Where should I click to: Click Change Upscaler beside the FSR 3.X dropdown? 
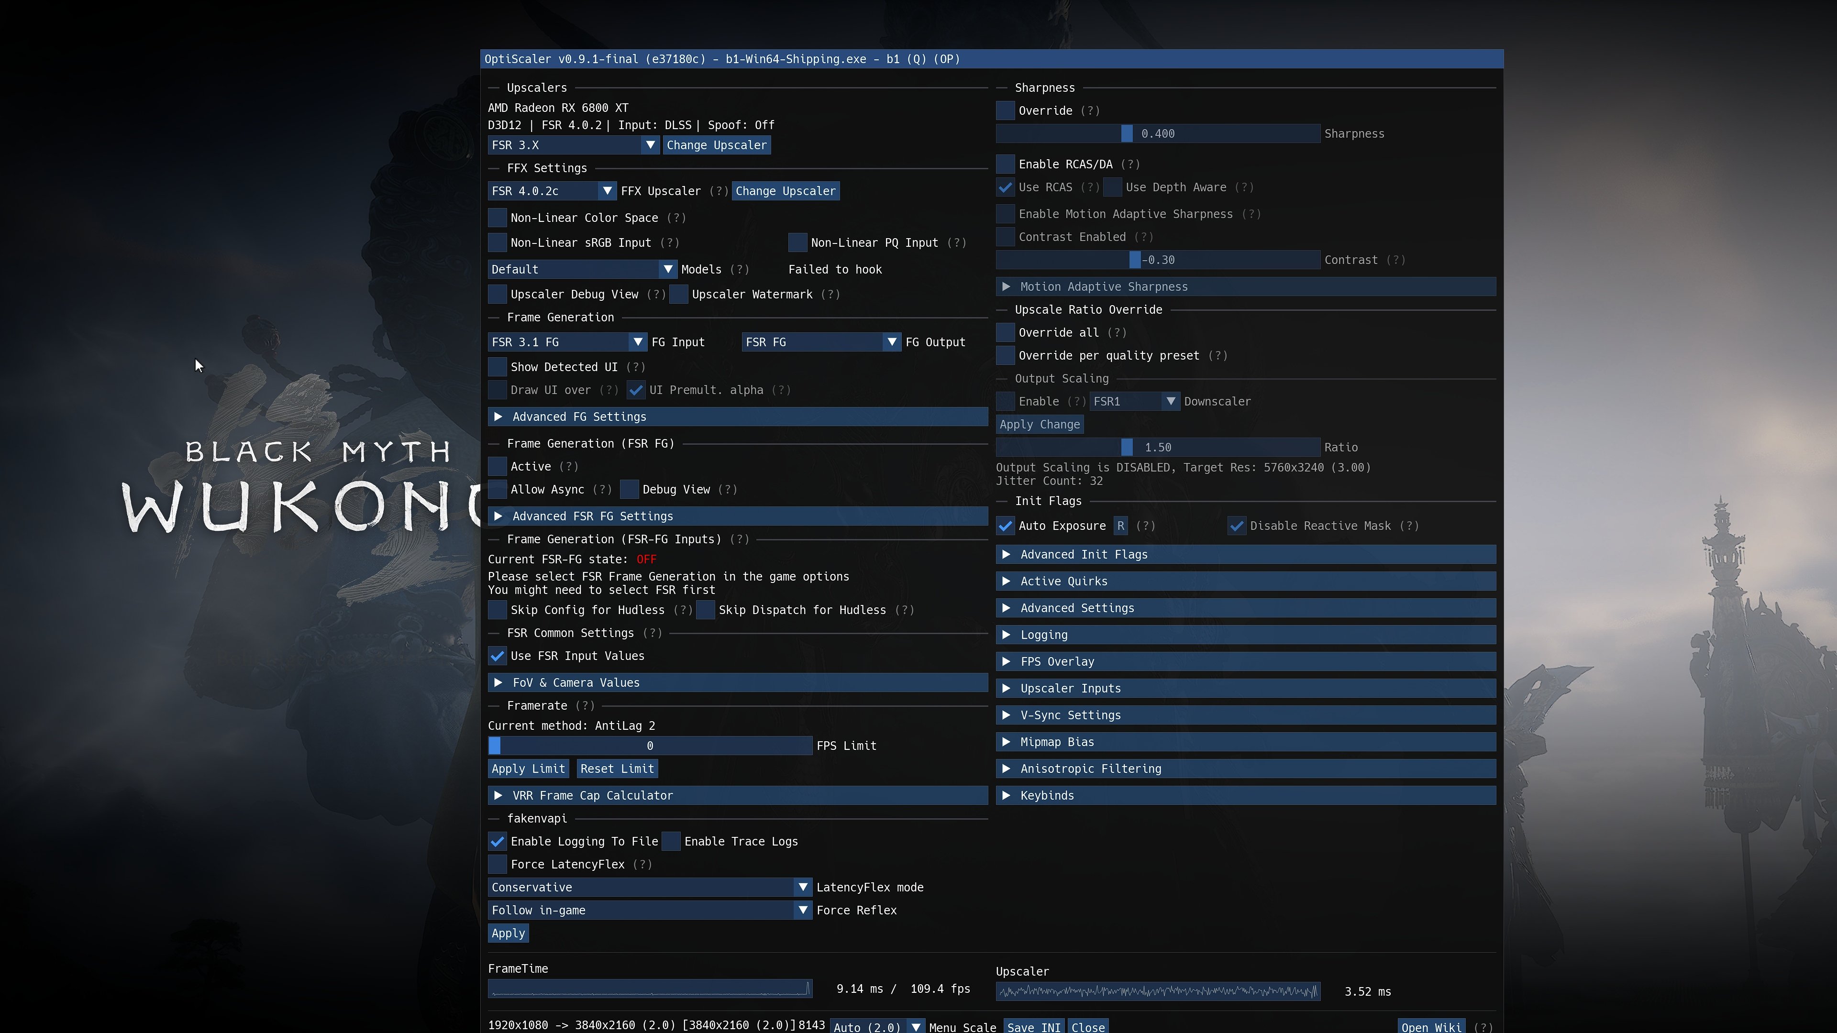(x=717, y=145)
